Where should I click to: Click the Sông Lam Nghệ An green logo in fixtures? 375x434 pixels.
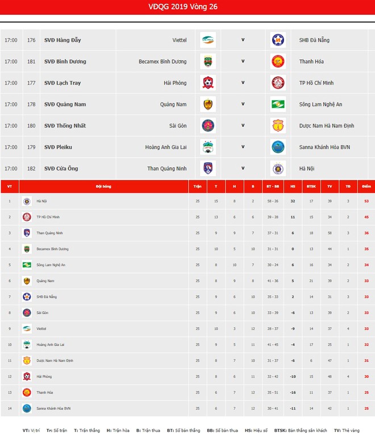point(278,104)
